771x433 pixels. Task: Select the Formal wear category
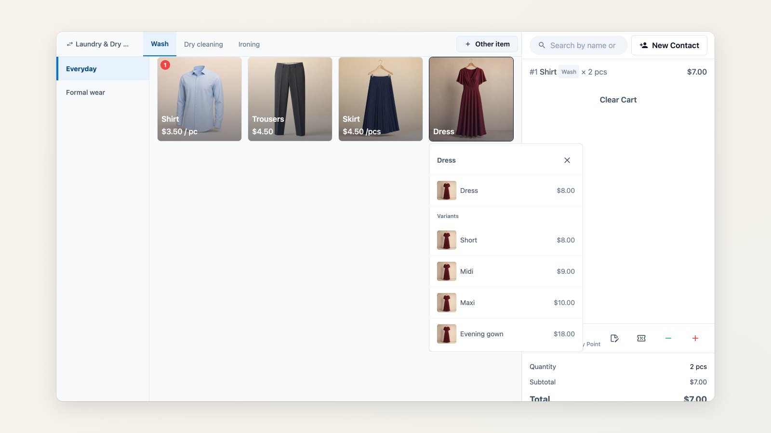[103, 92]
